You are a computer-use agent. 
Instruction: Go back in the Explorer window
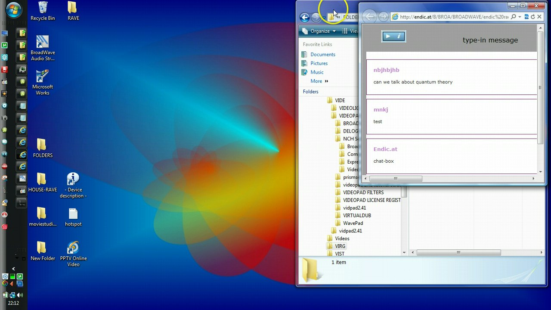pos(305,17)
